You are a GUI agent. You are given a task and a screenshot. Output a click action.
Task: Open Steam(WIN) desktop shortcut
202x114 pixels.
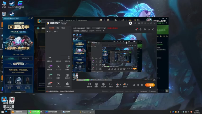pyautogui.click(x=12, y=4)
